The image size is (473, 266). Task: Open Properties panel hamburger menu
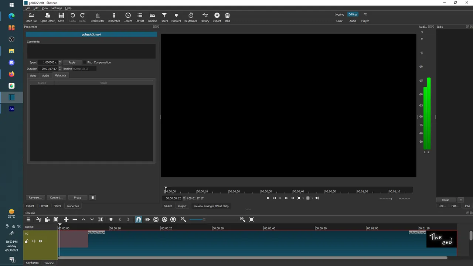point(92,198)
